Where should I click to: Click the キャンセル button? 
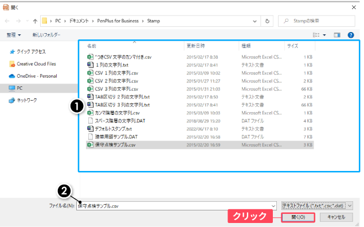[336, 217]
